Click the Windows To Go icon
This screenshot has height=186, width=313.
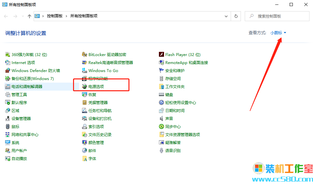click(x=85, y=70)
